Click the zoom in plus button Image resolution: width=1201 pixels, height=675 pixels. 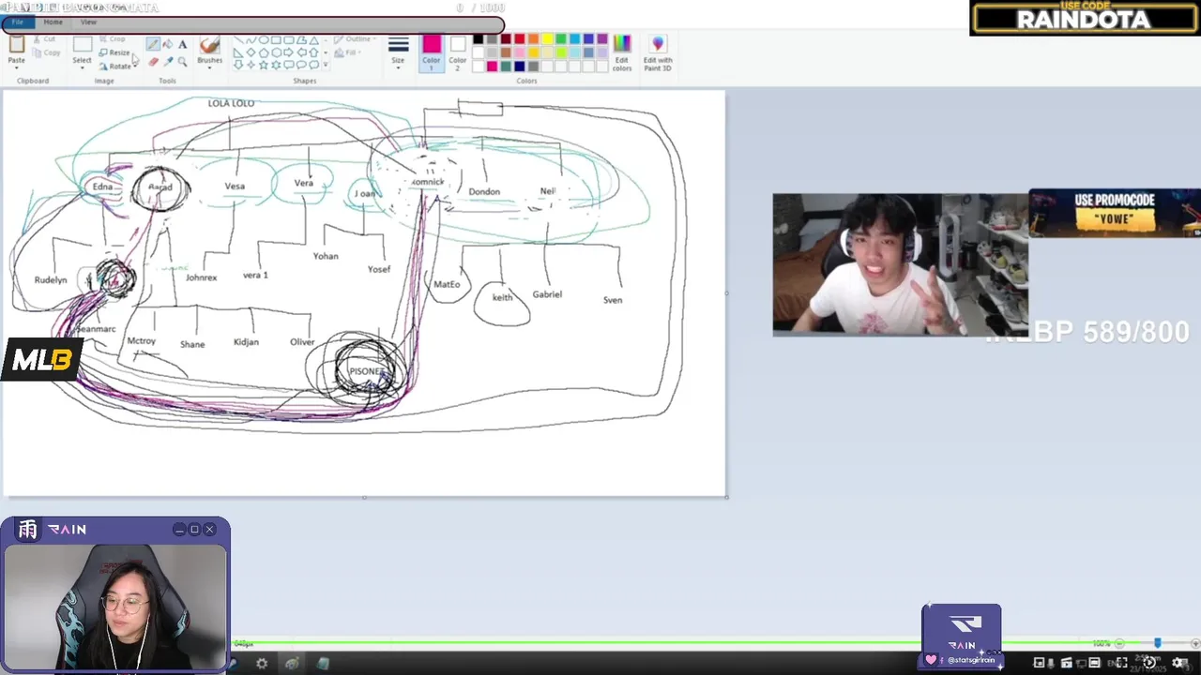(1195, 643)
